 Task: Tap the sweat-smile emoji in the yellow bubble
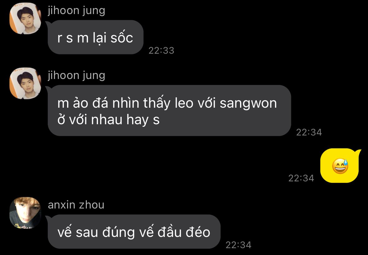(340, 166)
